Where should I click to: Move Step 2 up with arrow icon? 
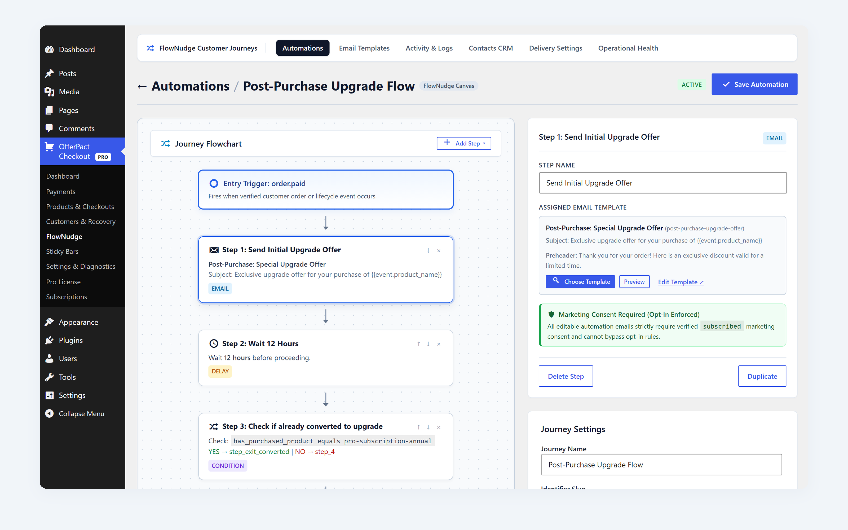tap(418, 344)
